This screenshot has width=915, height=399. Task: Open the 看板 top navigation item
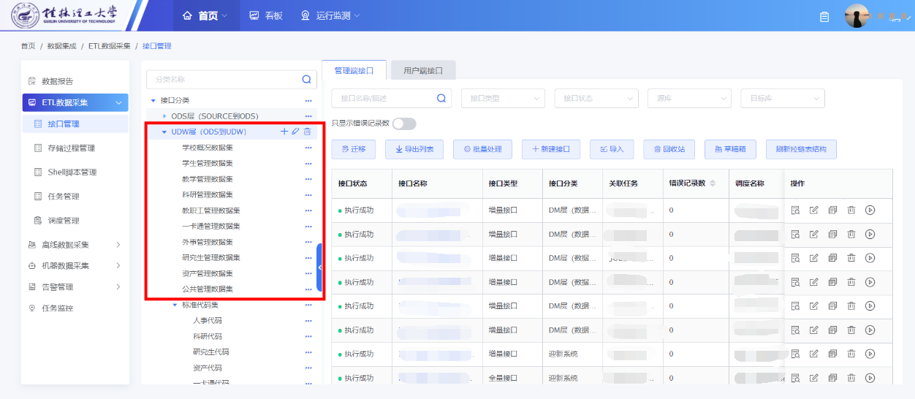(266, 15)
